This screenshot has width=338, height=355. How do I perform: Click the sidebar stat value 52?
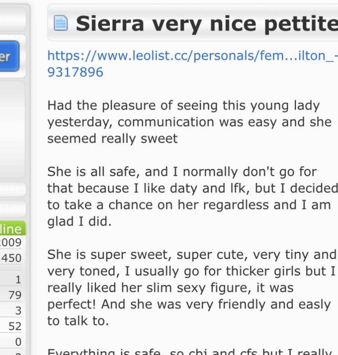(x=15, y=326)
